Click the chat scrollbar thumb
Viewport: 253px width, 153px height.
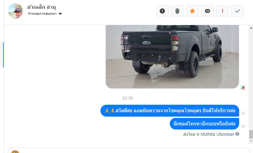click(x=251, y=134)
